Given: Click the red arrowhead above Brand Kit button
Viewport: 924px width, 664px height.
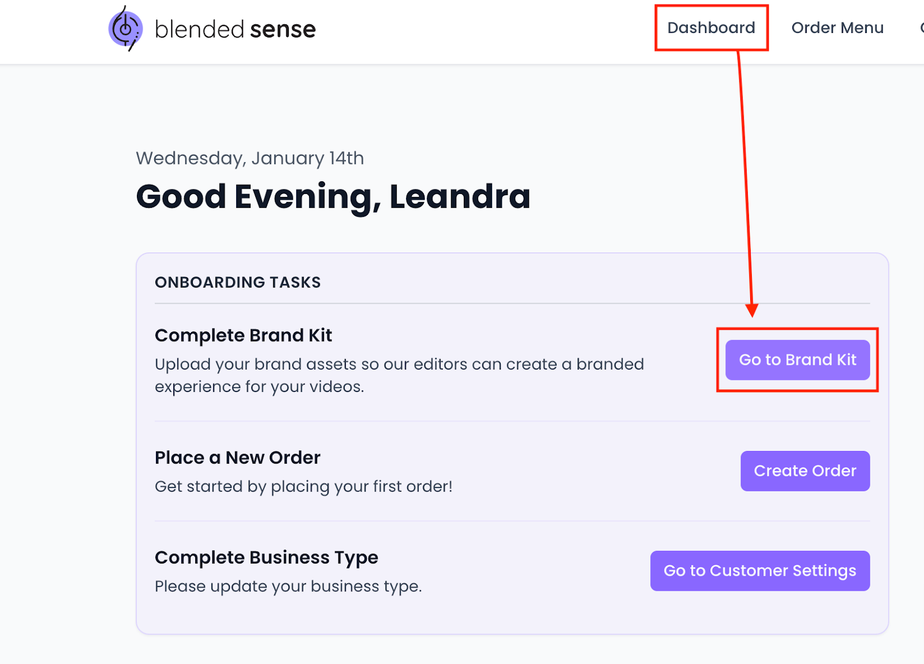Looking at the screenshot, I should (x=752, y=310).
